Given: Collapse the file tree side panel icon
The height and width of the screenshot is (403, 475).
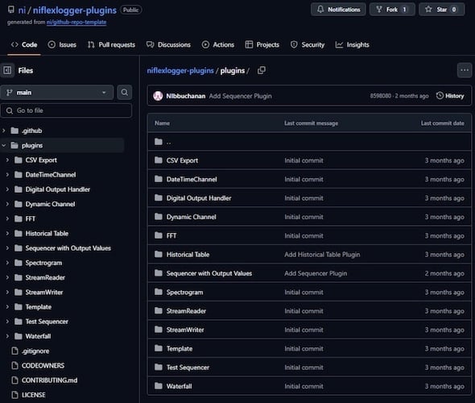Looking at the screenshot, I should [x=7, y=70].
